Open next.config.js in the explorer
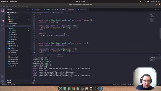Screen dimensions: 161x91 point(18,57)
